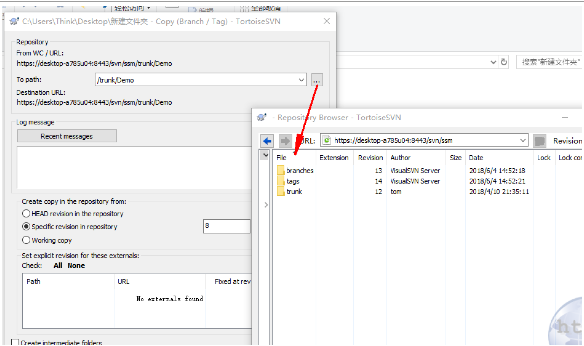This screenshot has height=346, width=584.
Task: Open the 轻松访问 dropdown in the Explorer ribbon
Action: (x=132, y=8)
